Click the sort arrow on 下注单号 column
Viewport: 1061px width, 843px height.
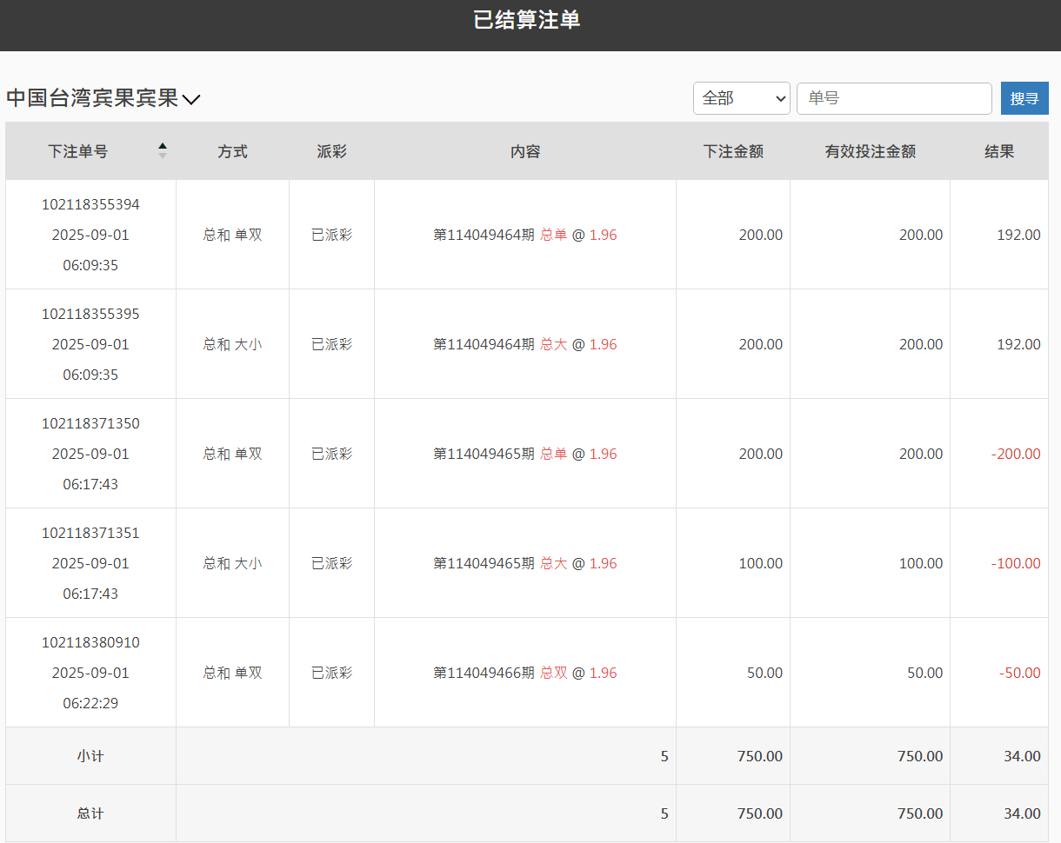pos(163,150)
